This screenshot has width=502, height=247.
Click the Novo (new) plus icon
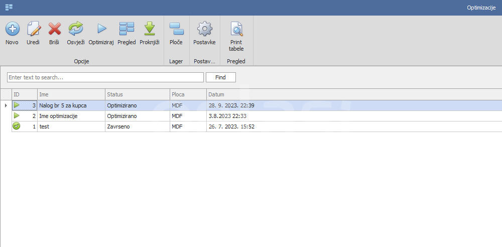pyautogui.click(x=12, y=29)
